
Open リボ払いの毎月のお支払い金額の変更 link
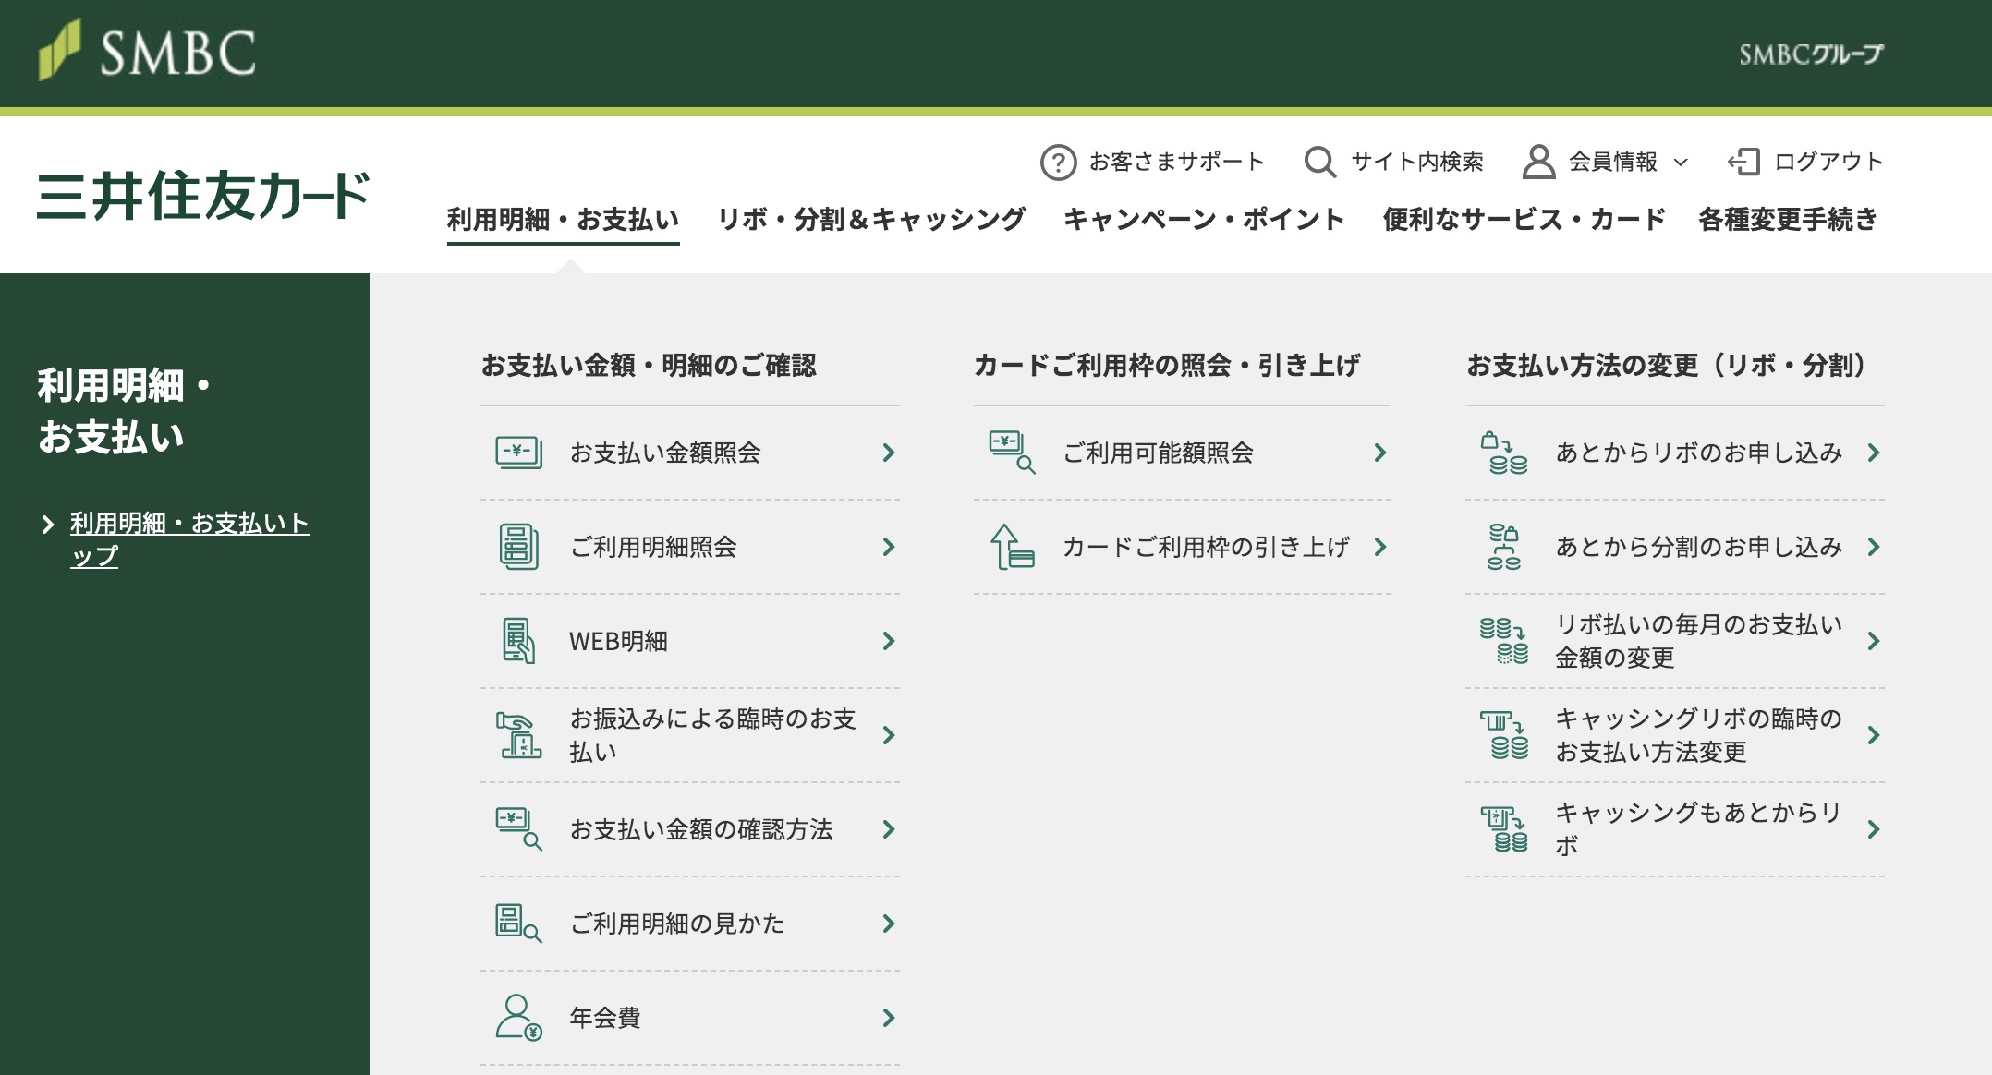(1674, 641)
